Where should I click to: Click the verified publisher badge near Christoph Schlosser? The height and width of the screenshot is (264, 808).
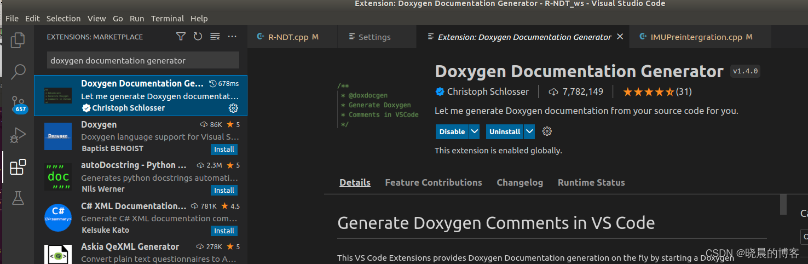tap(440, 91)
